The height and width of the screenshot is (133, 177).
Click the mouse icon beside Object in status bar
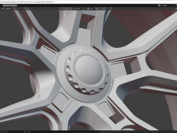coord(24,132)
